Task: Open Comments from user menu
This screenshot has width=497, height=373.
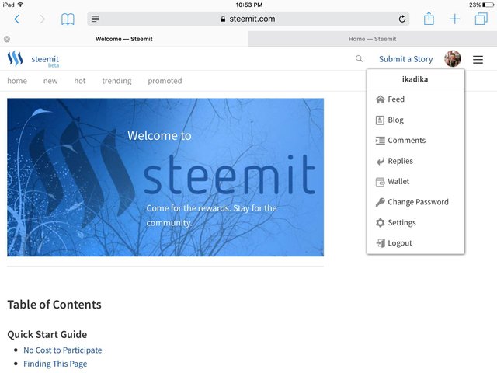Action: [415, 140]
